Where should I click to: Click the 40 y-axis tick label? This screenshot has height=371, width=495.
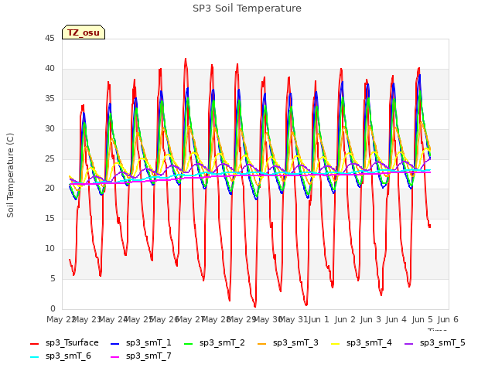coord(49,69)
